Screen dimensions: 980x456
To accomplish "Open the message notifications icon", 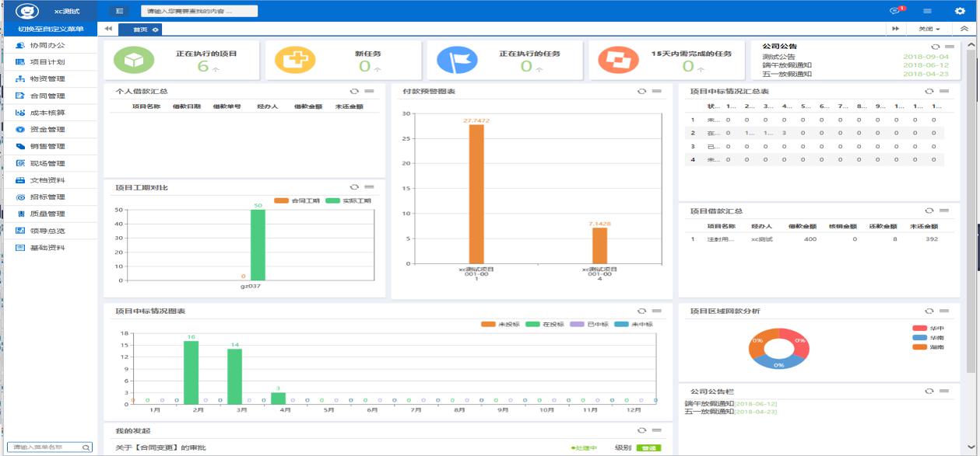I will click(x=894, y=11).
